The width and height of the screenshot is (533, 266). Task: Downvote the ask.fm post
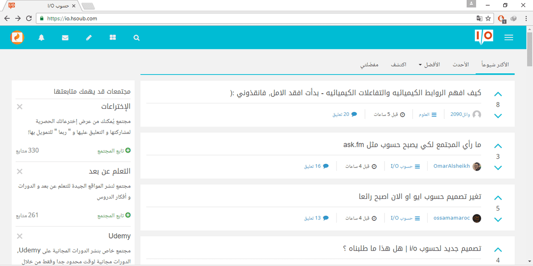[498, 168]
